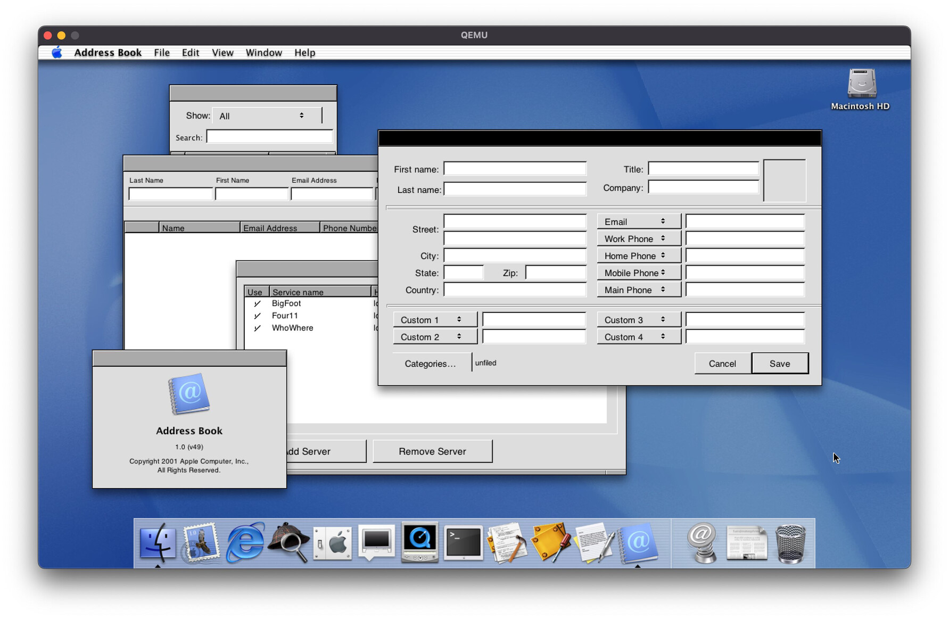This screenshot has width=949, height=619.
Task: Toggle the Four11 service checkmark
Action: pyautogui.click(x=257, y=316)
